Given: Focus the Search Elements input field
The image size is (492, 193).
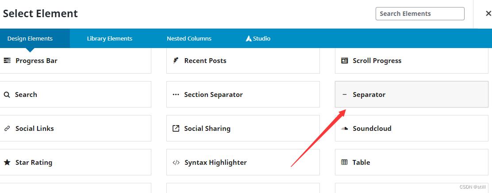Looking at the screenshot, I should [420, 14].
